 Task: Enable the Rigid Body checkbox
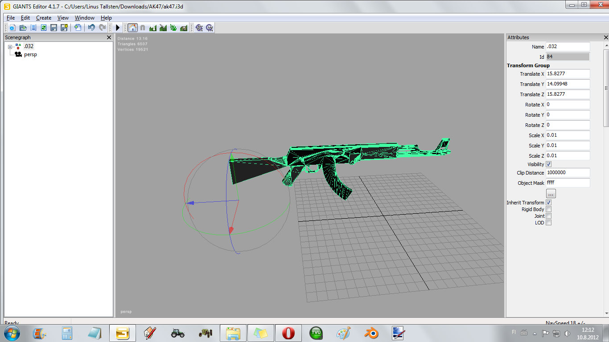pyautogui.click(x=549, y=209)
